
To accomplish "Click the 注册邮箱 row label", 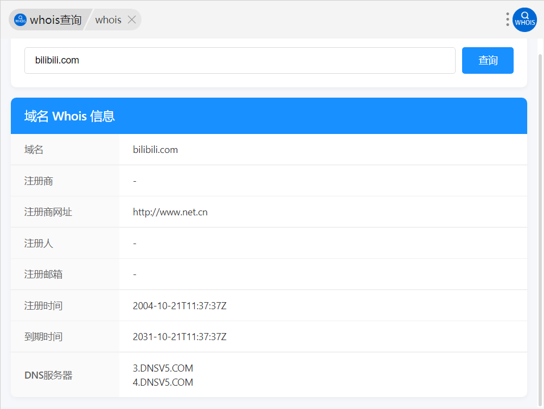I will [x=43, y=274].
